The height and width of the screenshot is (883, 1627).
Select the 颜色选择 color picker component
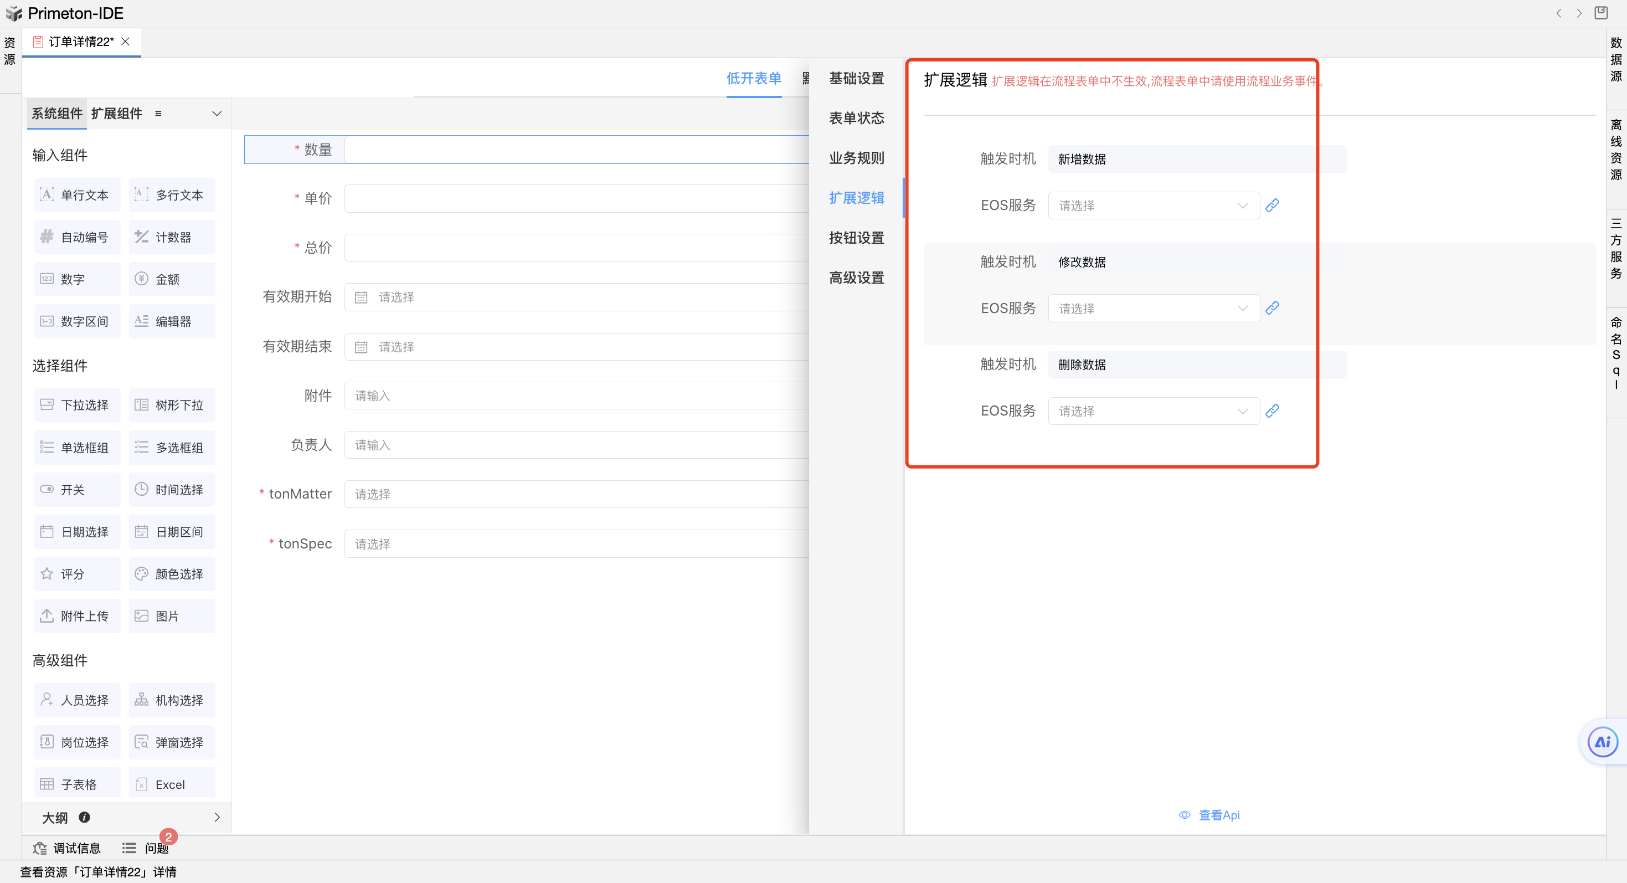pos(172,573)
